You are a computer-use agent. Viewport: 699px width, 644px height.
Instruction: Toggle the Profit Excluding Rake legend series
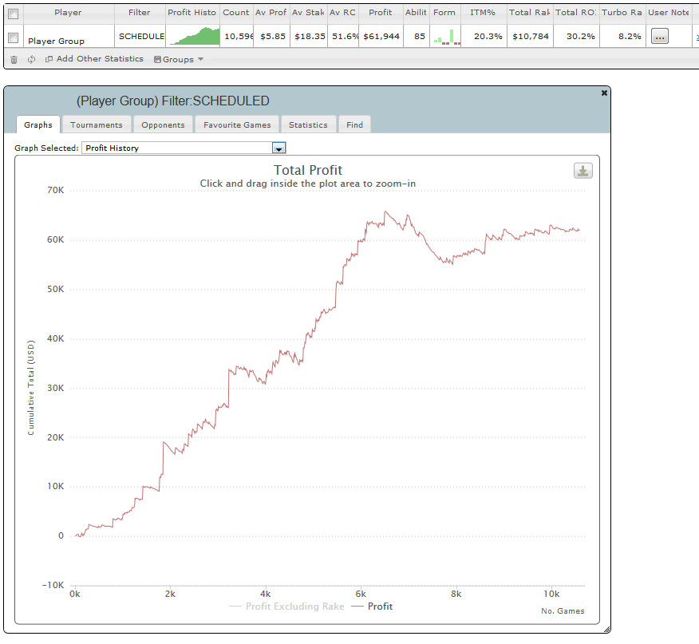tap(286, 606)
